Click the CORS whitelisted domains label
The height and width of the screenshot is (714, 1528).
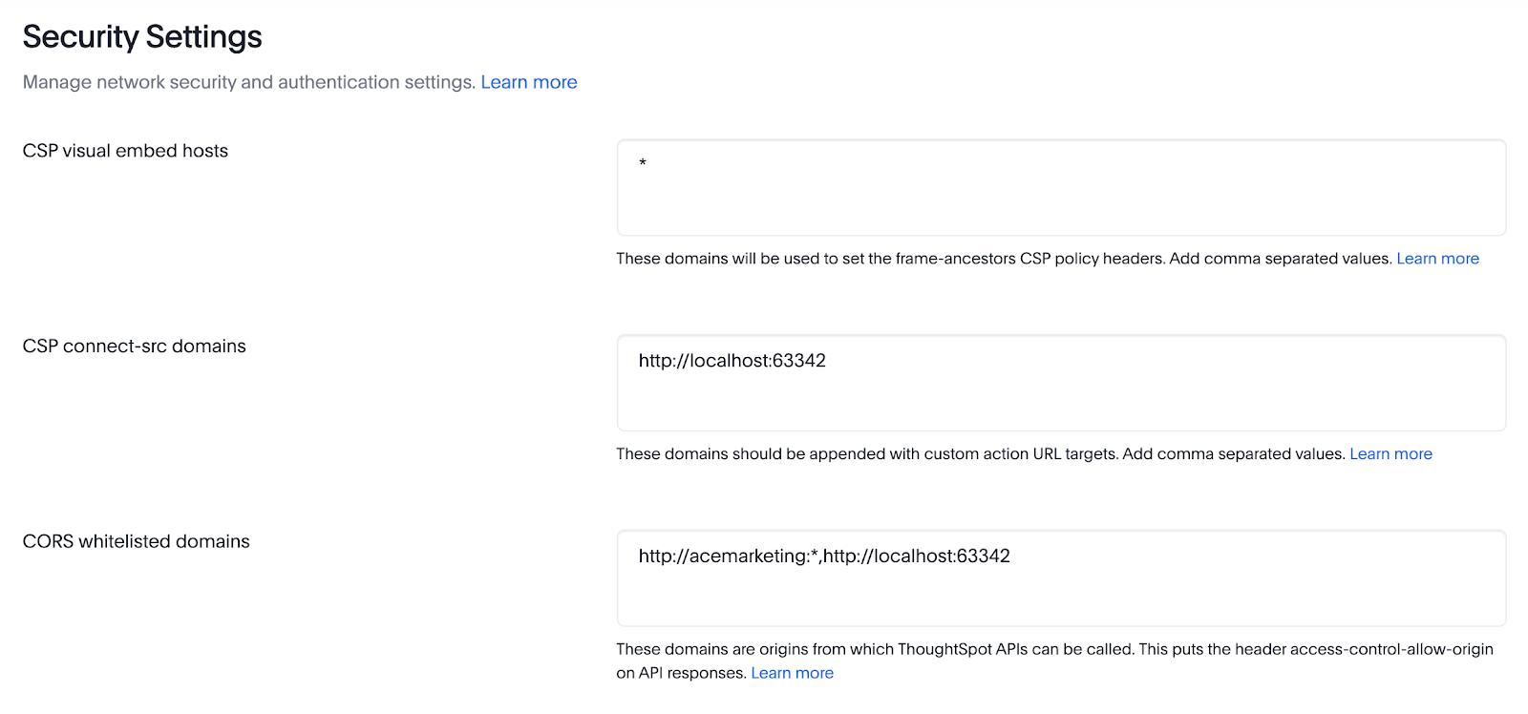136,541
